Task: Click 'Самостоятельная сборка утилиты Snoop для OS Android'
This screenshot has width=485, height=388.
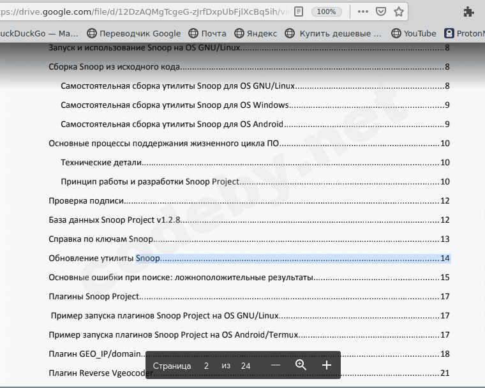Action: tap(255, 124)
